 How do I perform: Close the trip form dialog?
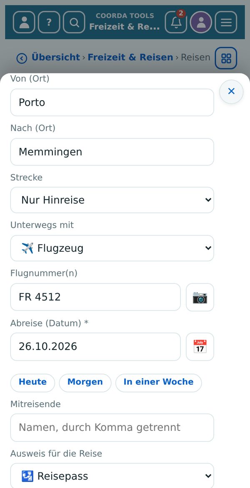231,91
